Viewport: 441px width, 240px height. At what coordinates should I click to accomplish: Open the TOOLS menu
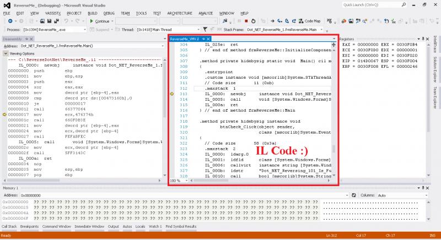pyautogui.click(x=141, y=13)
